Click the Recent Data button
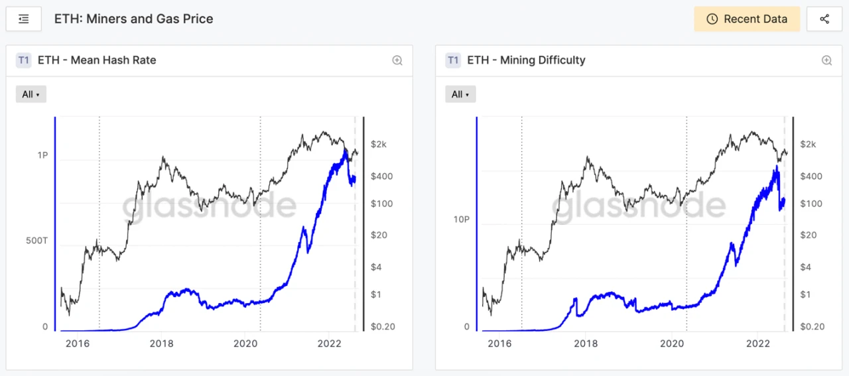 point(747,19)
